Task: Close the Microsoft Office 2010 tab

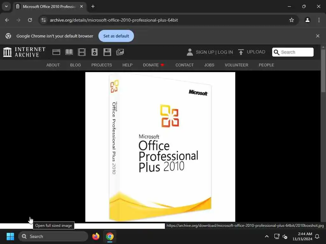Action: point(81,6)
